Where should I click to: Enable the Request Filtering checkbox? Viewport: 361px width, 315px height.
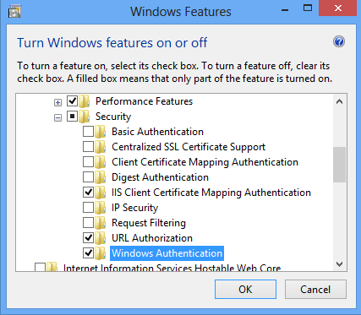(88, 223)
